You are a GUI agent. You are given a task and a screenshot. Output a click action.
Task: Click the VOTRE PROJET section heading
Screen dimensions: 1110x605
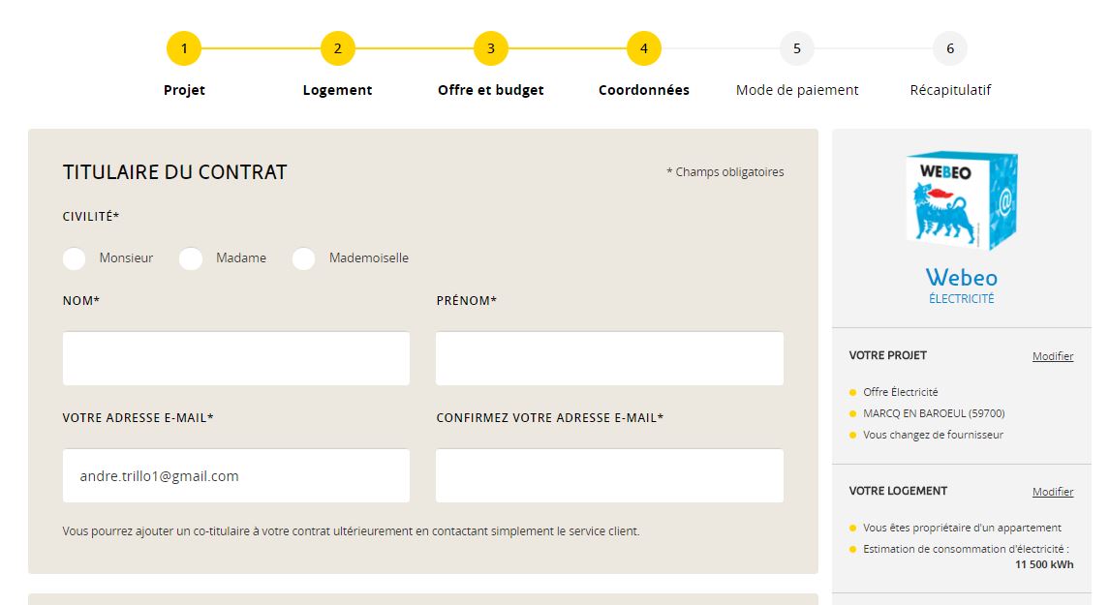(888, 355)
